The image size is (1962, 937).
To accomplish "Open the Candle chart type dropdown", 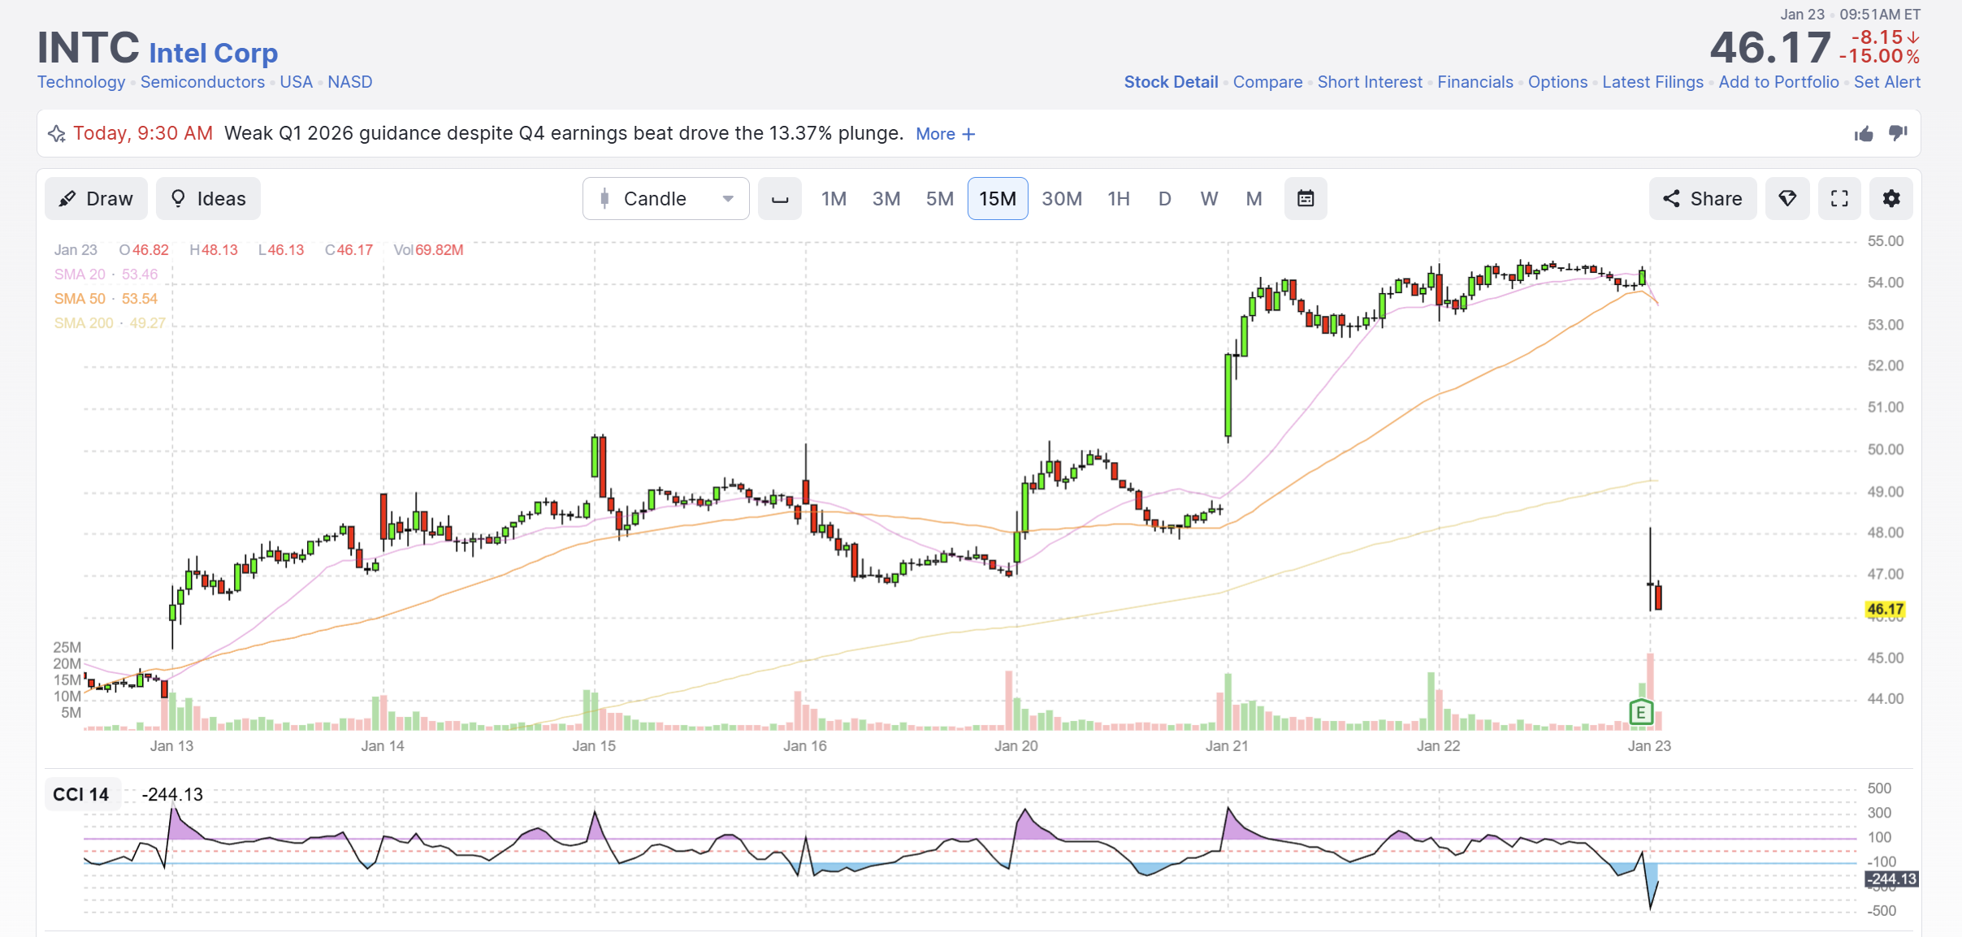I will click(x=666, y=199).
